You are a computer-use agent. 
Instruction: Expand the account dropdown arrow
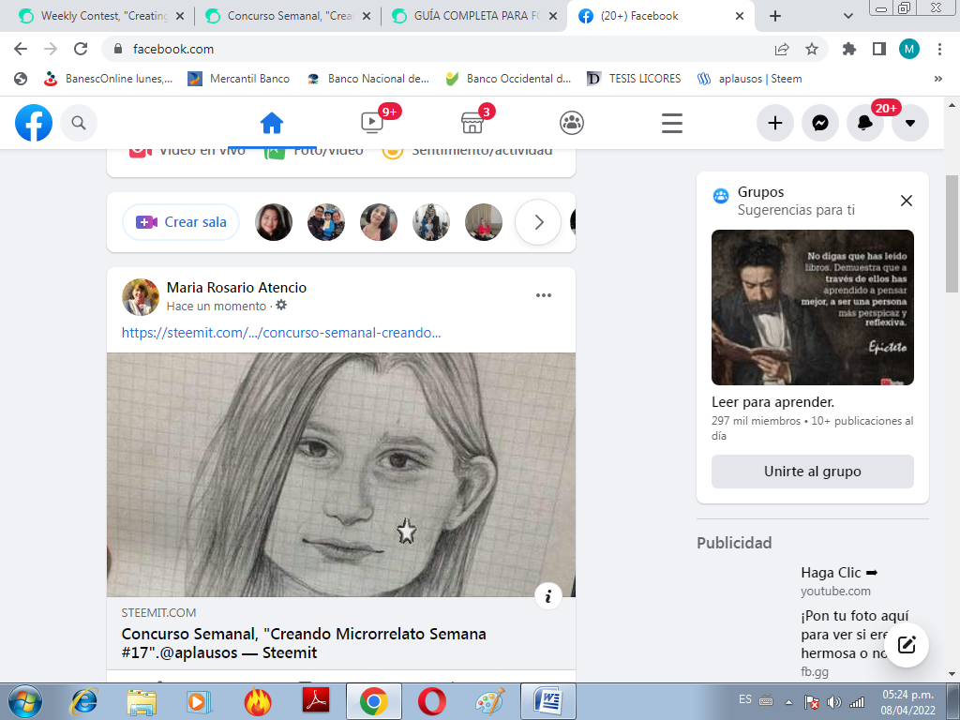910,123
